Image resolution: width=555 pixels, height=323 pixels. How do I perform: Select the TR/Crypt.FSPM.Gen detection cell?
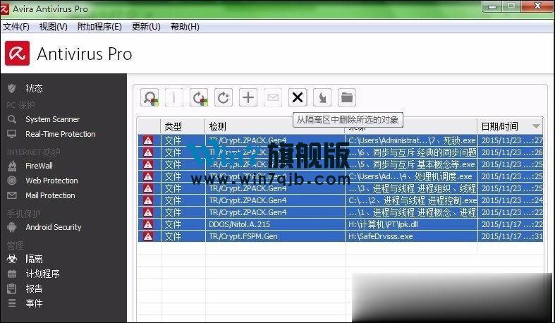[275, 236]
